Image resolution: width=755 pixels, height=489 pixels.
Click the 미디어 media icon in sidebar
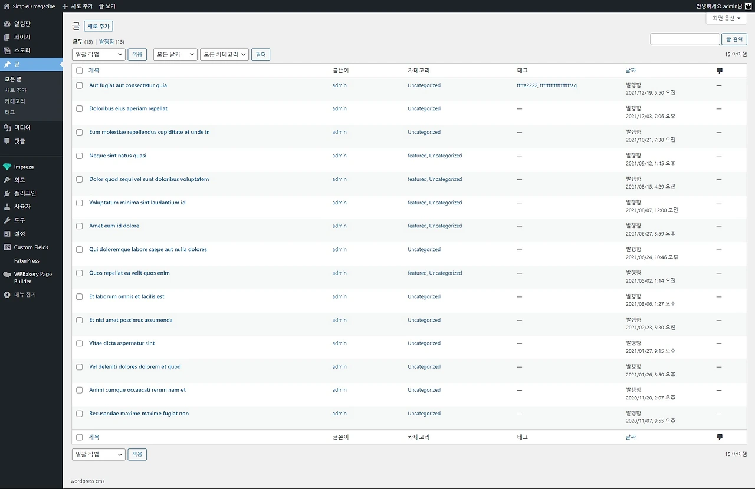pos(7,128)
